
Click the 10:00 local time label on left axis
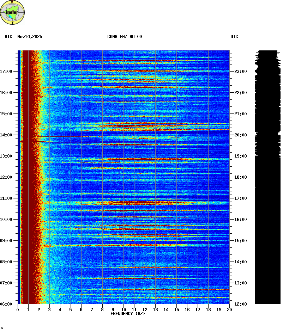point(6,220)
